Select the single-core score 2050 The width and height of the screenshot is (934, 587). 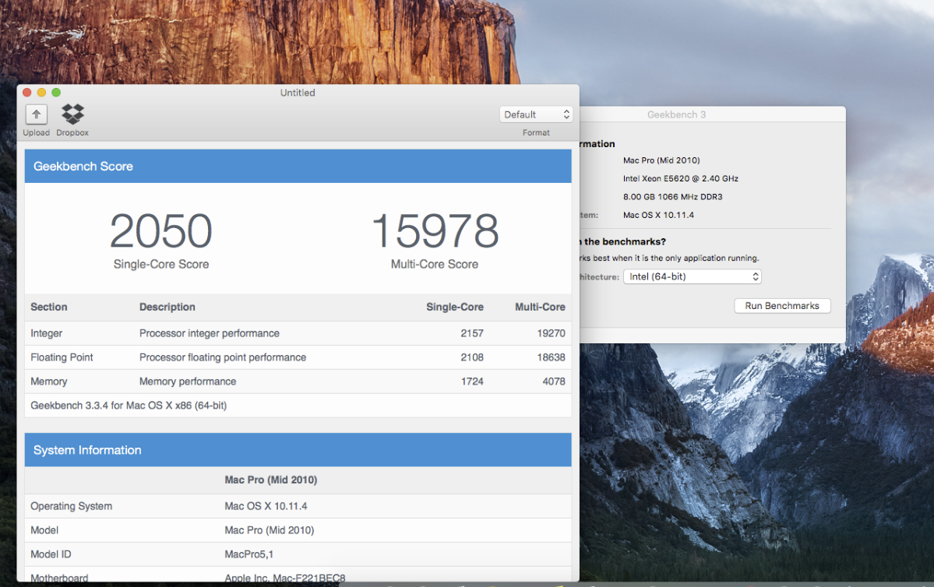coord(160,231)
